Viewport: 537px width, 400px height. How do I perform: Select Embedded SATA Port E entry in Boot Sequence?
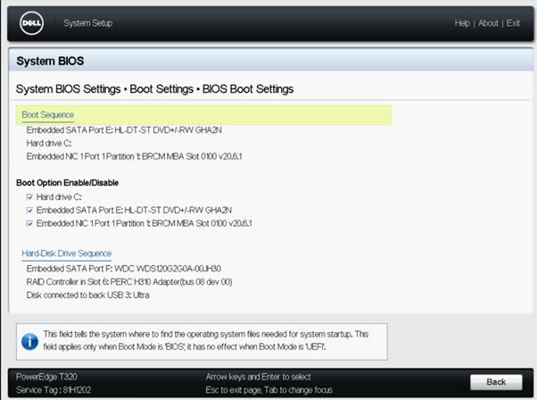[x=124, y=129]
